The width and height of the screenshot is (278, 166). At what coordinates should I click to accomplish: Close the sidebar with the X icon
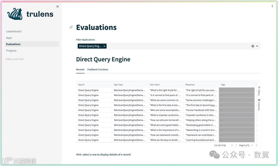(57, 6)
